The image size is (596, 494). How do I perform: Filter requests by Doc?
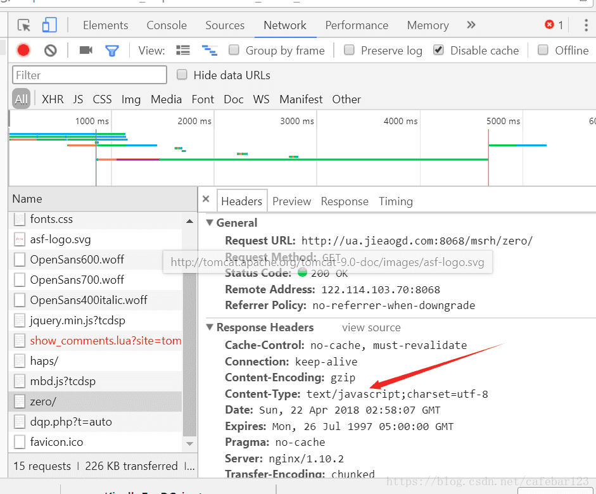pos(233,99)
